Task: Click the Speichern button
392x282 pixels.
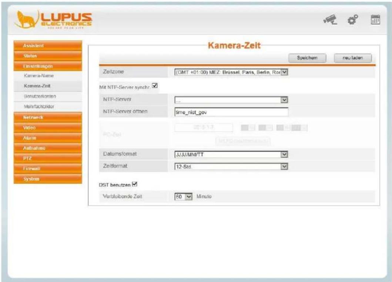Action: (307, 58)
